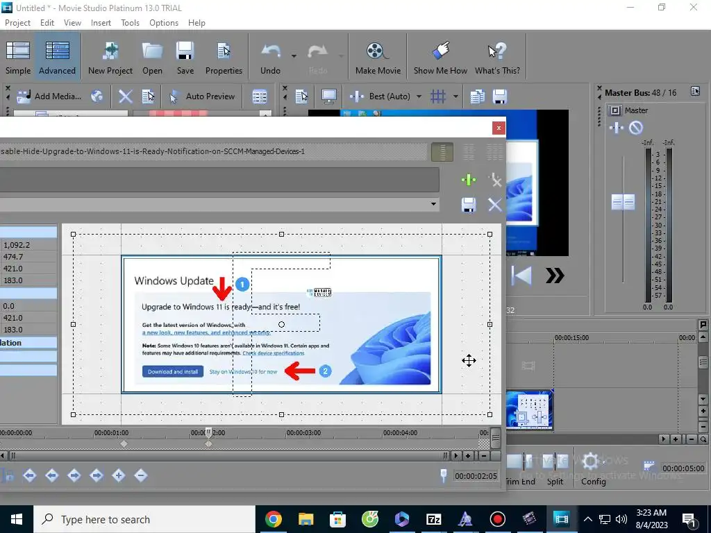The image size is (711, 533).
Task: Start a New Project from toolbar
Action: point(110,57)
